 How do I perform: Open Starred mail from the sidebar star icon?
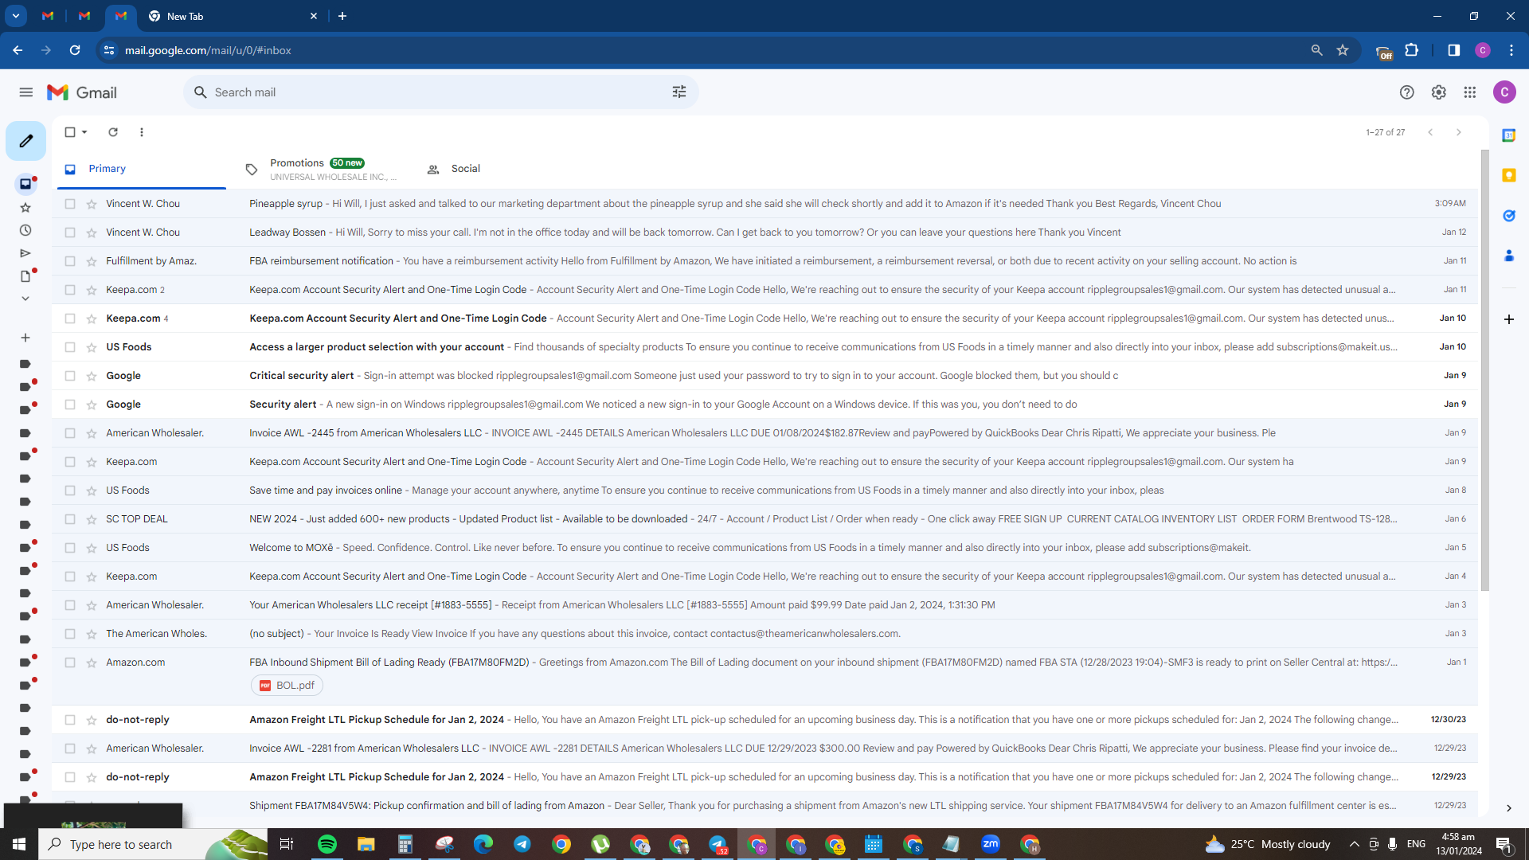[x=25, y=208]
